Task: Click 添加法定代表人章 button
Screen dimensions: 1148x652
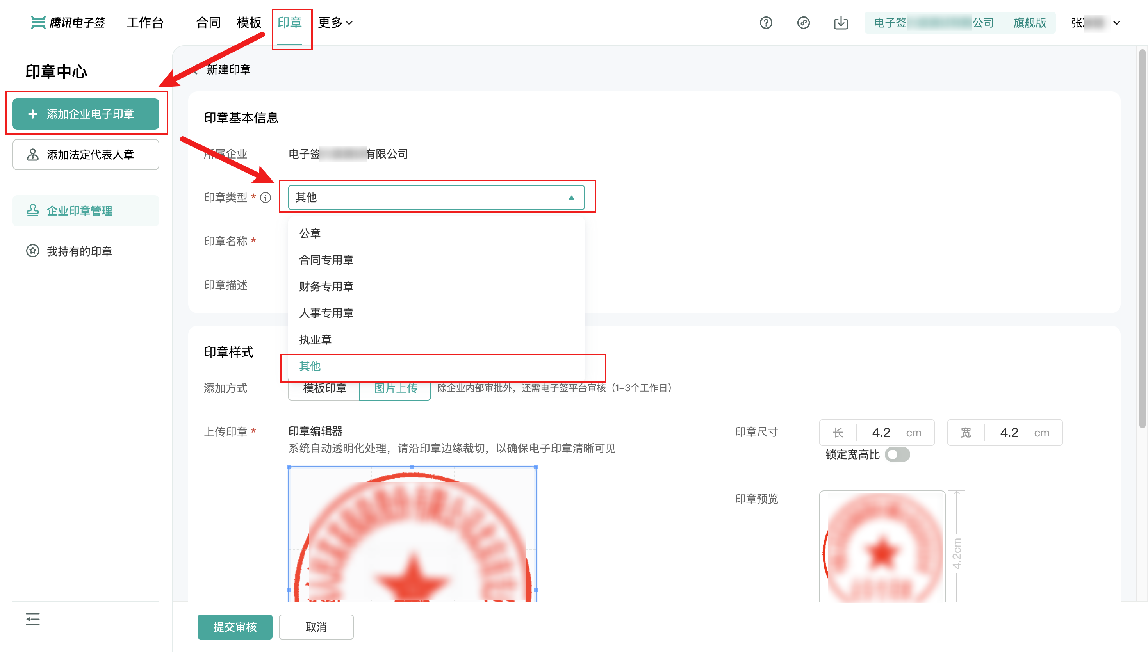Action: pos(86,155)
